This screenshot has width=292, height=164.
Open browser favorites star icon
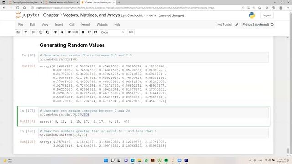pyautogui.click(x=267, y=8)
